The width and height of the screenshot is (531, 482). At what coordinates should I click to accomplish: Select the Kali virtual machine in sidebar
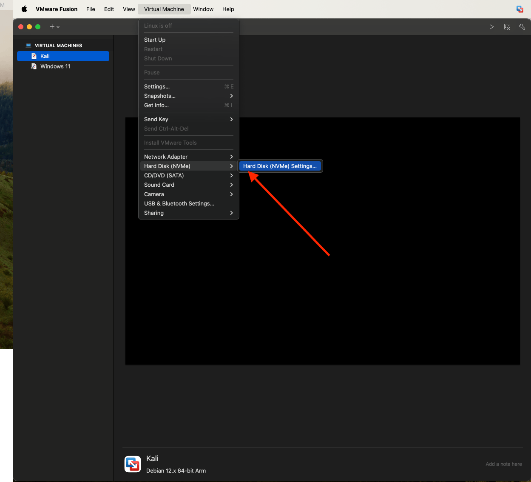point(63,56)
